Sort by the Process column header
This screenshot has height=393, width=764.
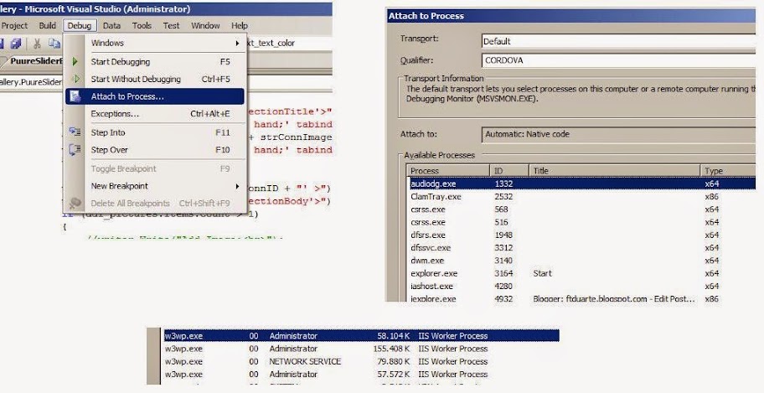[x=448, y=171]
